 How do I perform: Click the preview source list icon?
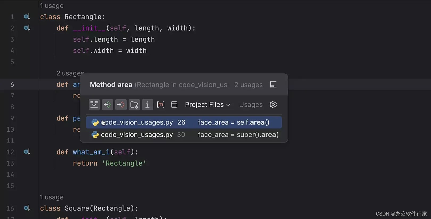tap(174, 105)
